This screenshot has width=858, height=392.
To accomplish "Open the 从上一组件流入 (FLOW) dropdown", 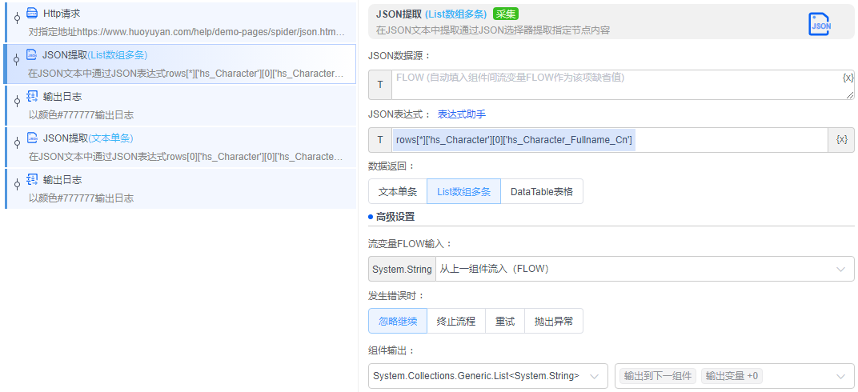I will 644,269.
